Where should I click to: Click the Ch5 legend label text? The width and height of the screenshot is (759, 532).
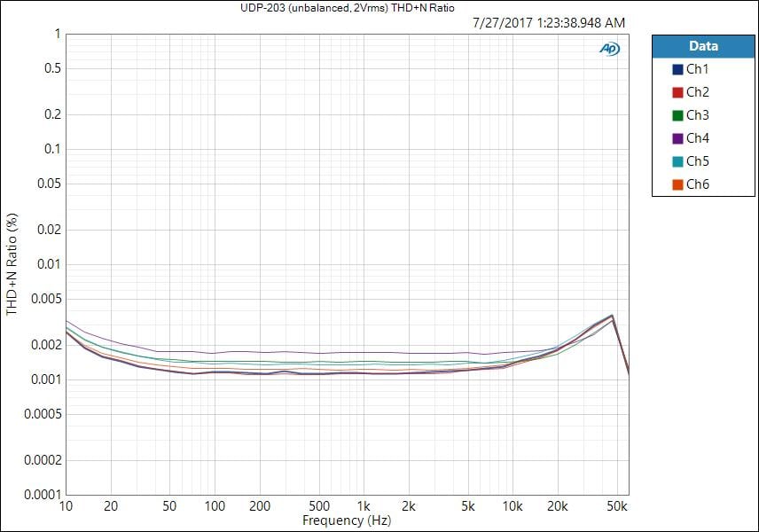click(698, 161)
